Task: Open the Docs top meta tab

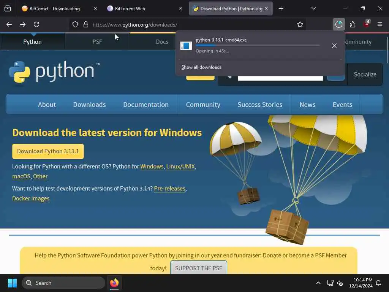Action: point(162,42)
